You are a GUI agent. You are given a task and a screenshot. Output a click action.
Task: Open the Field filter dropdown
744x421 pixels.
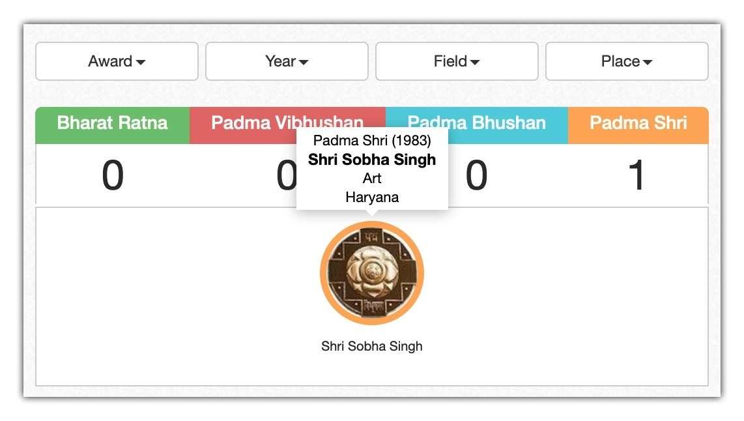click(x=457, y=61)
